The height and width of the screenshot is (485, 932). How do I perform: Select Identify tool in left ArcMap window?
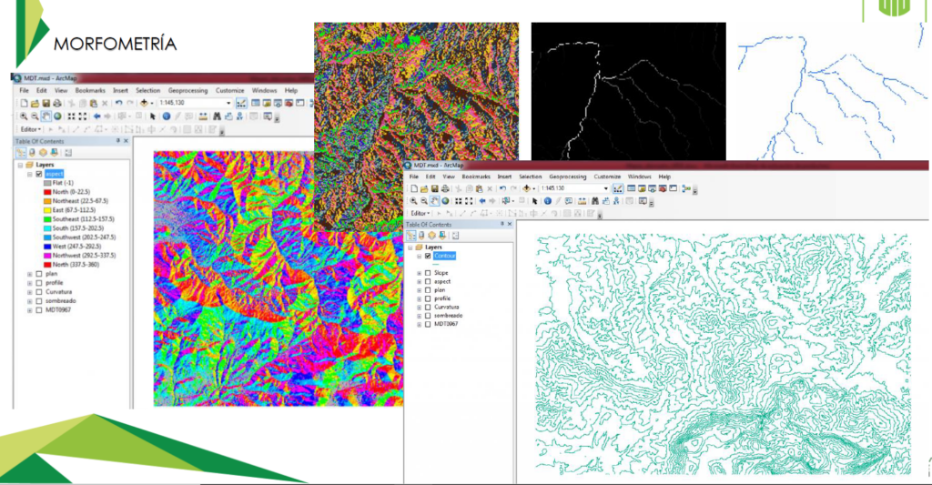167,116
